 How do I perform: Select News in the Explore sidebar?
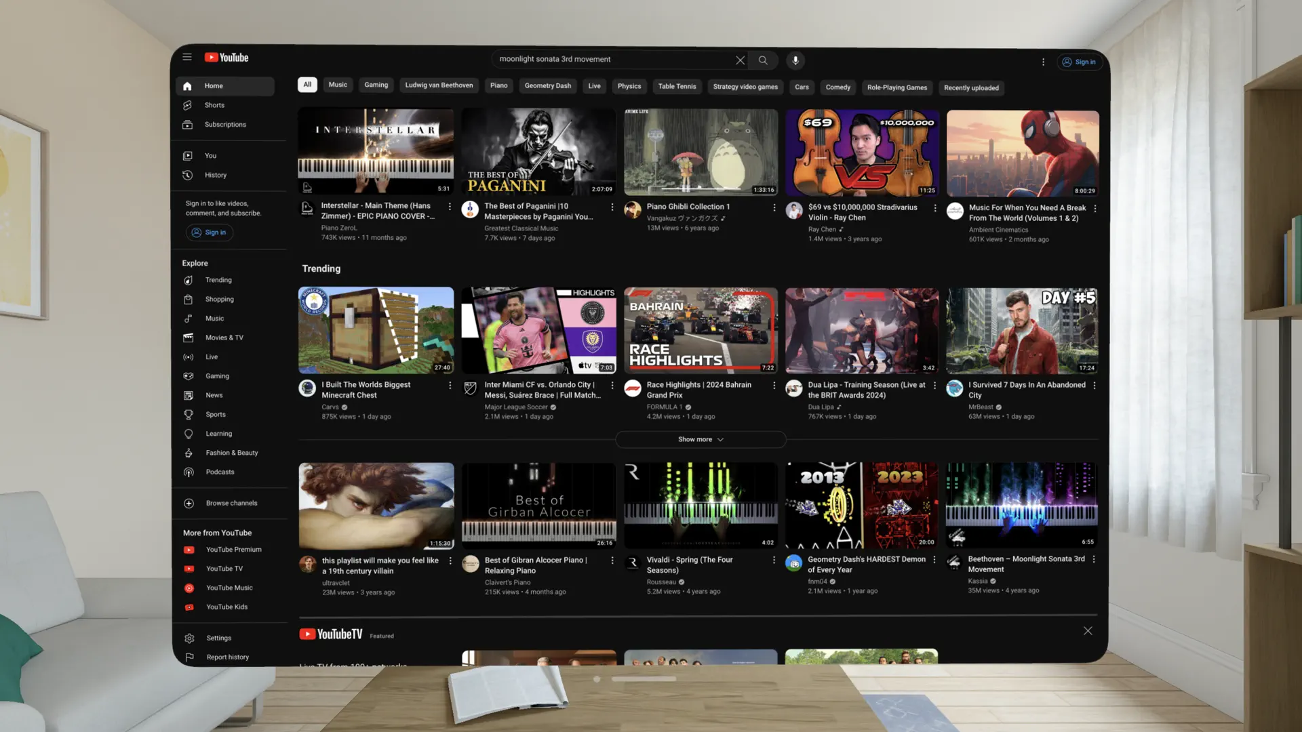(214, 395)
